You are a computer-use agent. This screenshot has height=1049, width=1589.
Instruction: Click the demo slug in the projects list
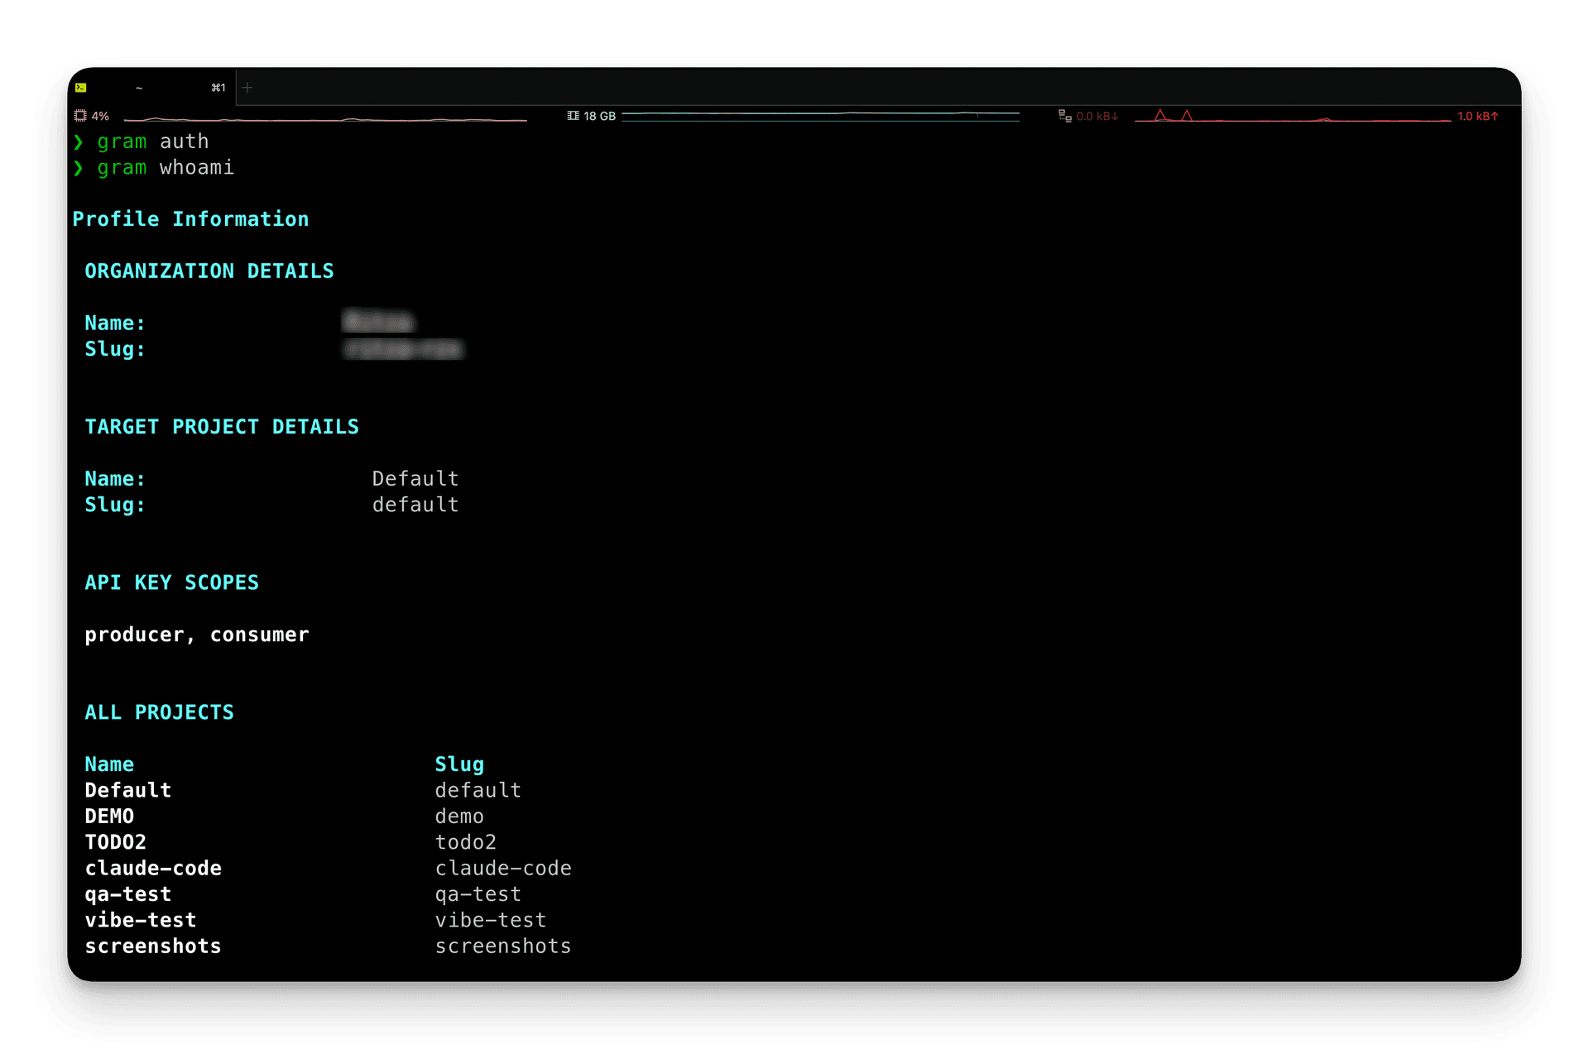[x=459, y=816]
